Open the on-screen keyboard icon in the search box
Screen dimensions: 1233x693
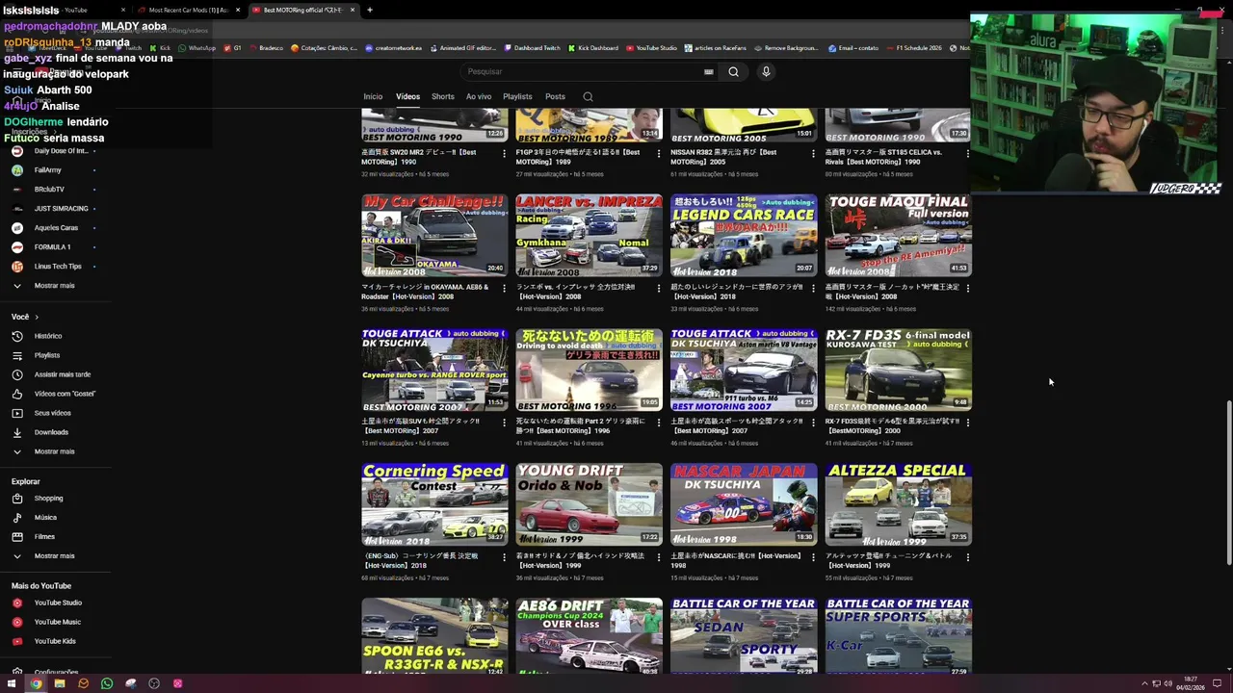708,71
